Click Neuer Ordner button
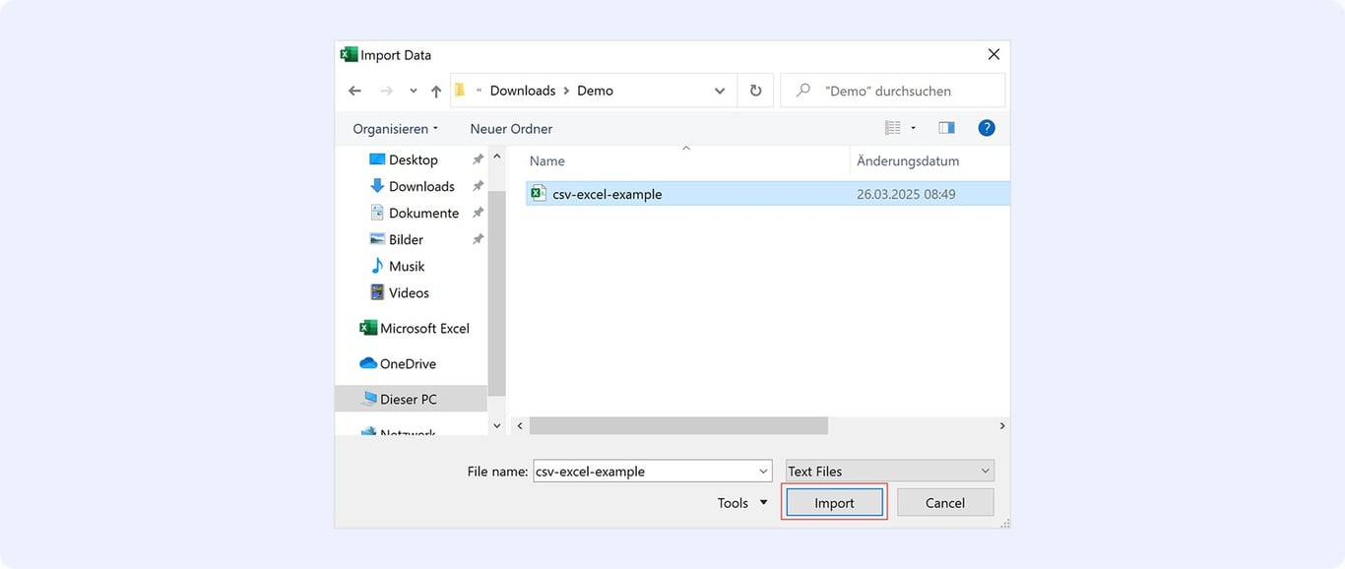Viewport: 1345px width, 569px height. (511, 129)
